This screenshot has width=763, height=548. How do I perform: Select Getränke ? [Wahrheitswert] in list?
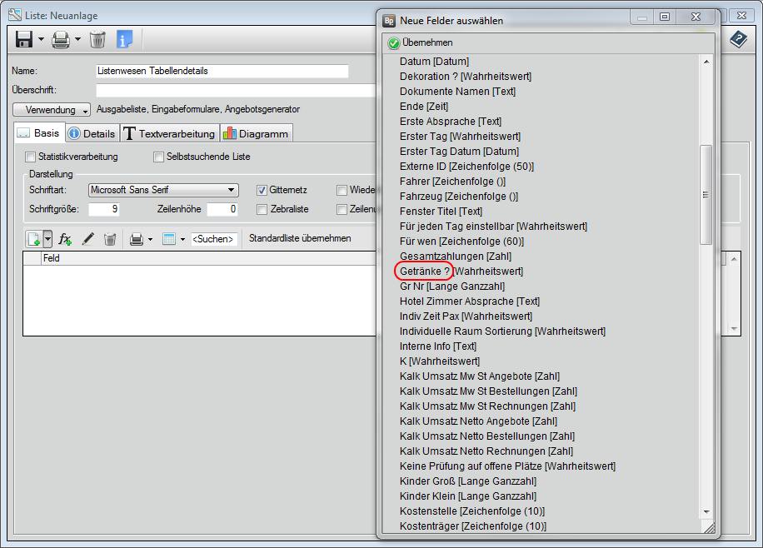461,272
